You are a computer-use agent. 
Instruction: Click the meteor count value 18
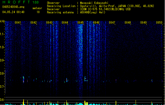click(38, 12)
